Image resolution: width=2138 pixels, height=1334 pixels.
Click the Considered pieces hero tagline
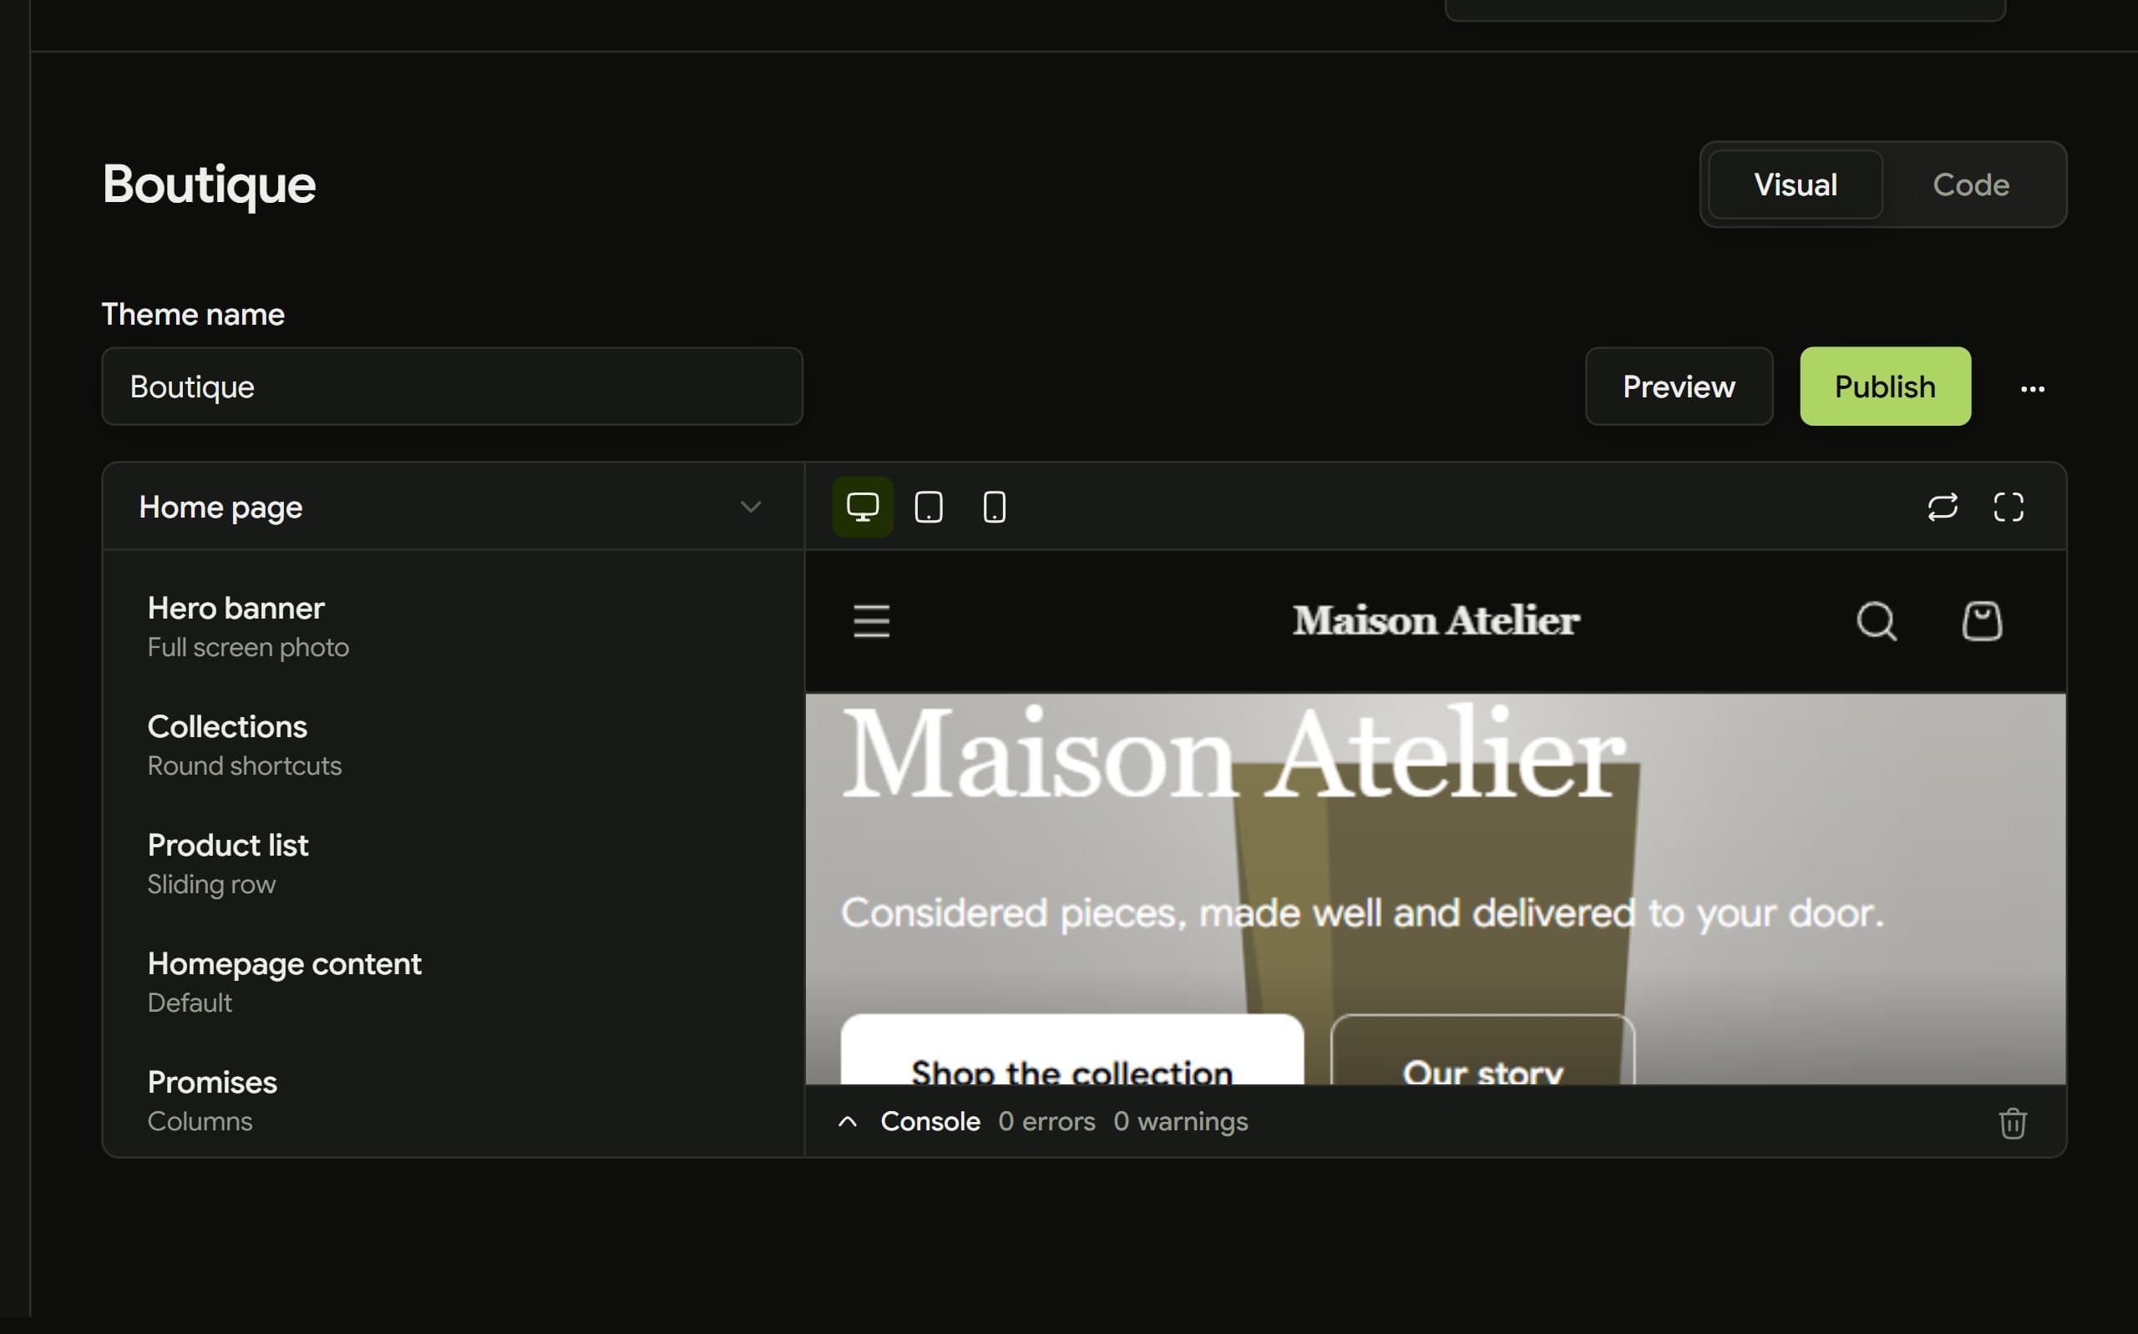coord(1361,913)
